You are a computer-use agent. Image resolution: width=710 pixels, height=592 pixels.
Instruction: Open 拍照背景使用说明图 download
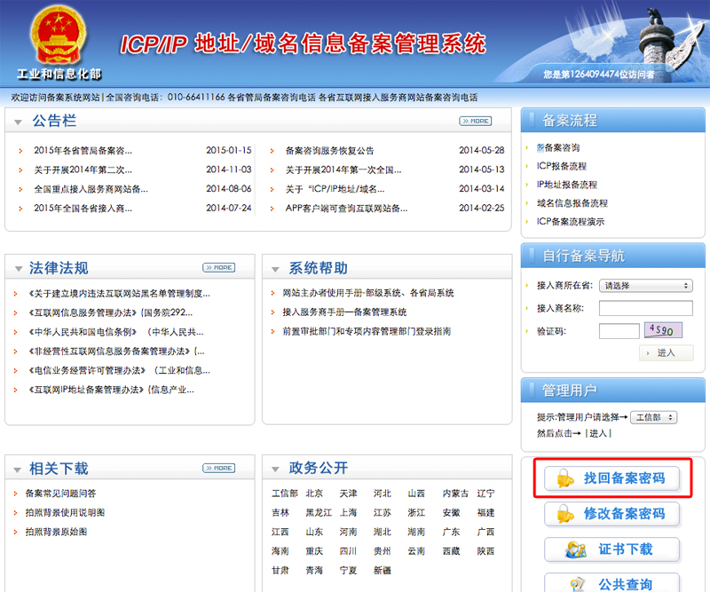tap(65, 513)
